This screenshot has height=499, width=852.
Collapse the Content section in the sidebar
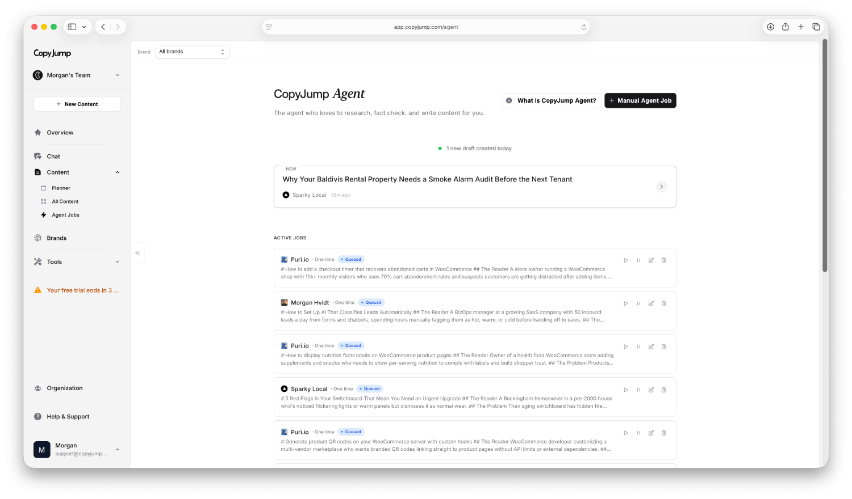coord(117,172)
